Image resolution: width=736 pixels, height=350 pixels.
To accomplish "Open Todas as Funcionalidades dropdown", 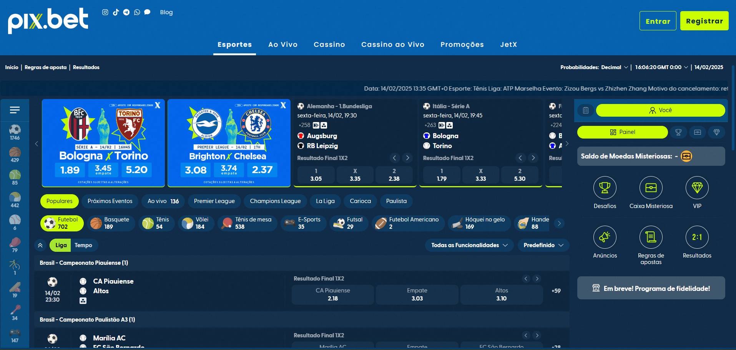I will point(469,245).
